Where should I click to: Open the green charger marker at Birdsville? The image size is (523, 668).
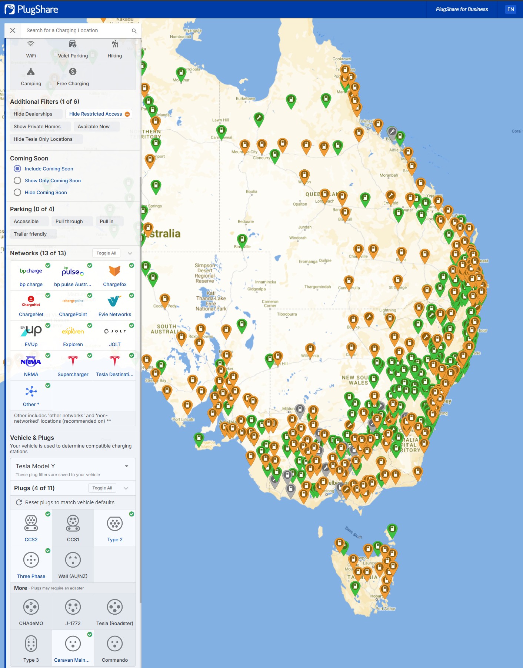pyautogui.click(x=242, y=241)
